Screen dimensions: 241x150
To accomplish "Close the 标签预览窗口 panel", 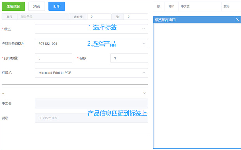I will coord(237,20).
